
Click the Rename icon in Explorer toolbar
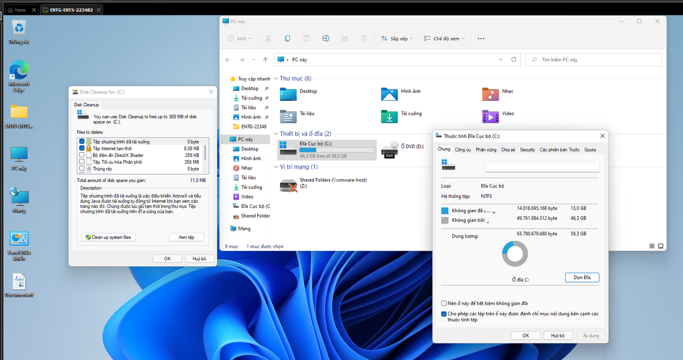[325, 38]
